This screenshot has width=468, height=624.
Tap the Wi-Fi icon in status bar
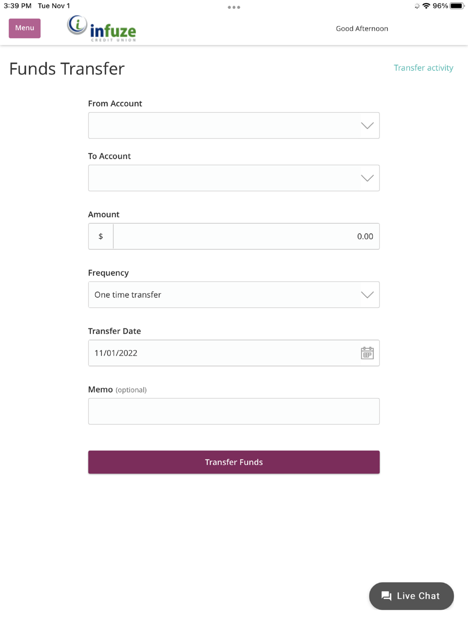426,6
